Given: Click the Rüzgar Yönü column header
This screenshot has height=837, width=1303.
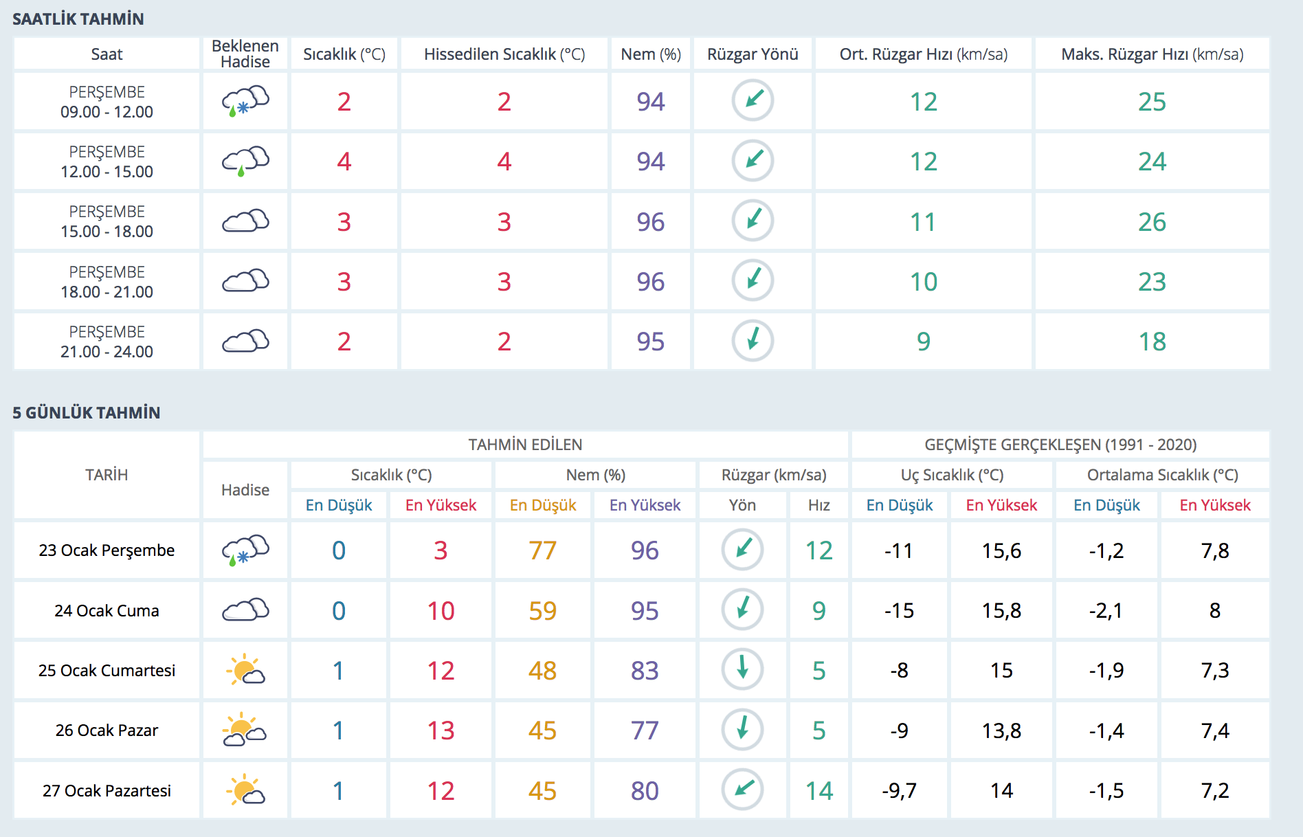Looking at the screenshot, I should (753, 54).
